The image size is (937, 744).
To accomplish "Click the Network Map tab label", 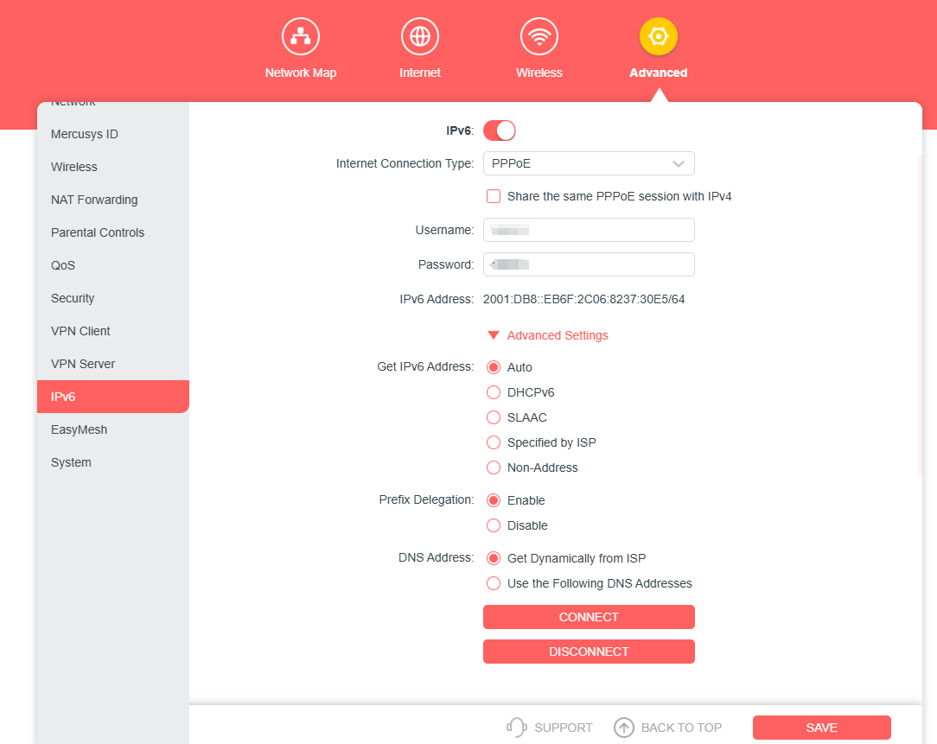I will [301, 73].
